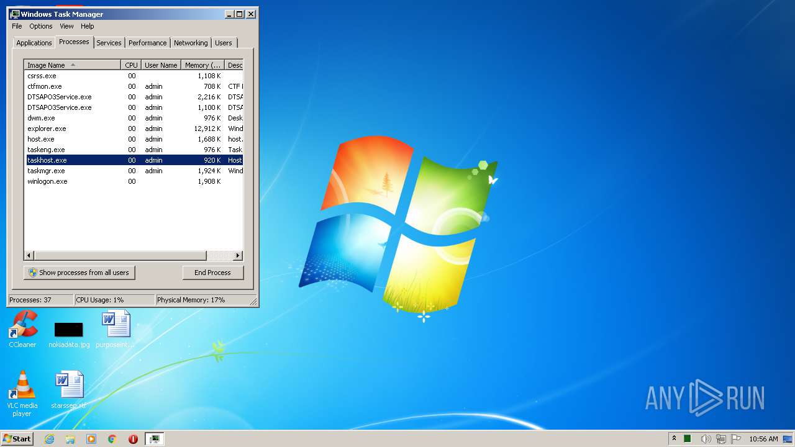Screen dimensions: 795x447
Task: Sort by Image Name column header
Action: pyautogui.click(x=73, y=65)
